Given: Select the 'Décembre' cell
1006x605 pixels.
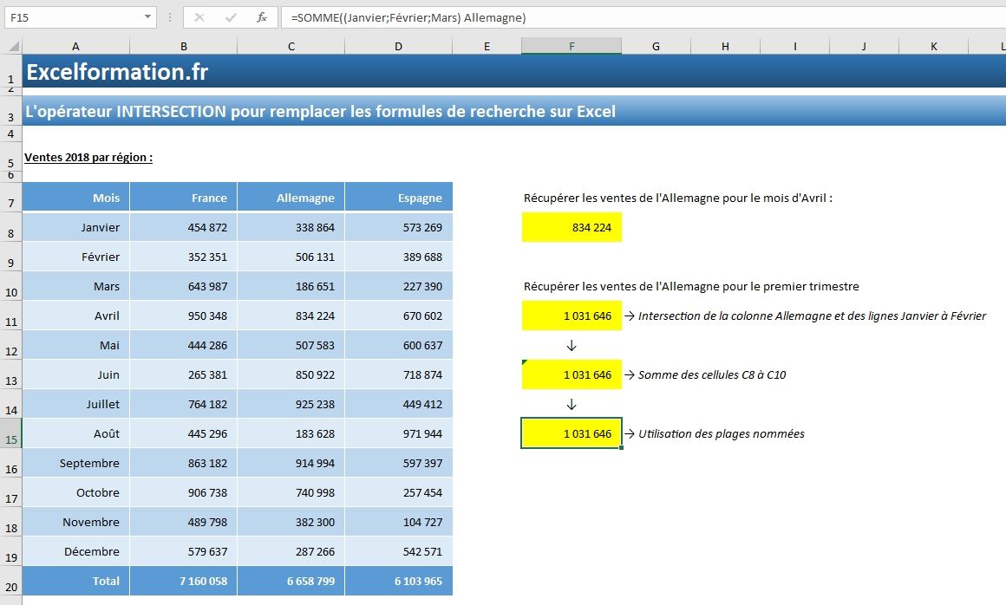Looking at the screenshot, I should point(75,552).
